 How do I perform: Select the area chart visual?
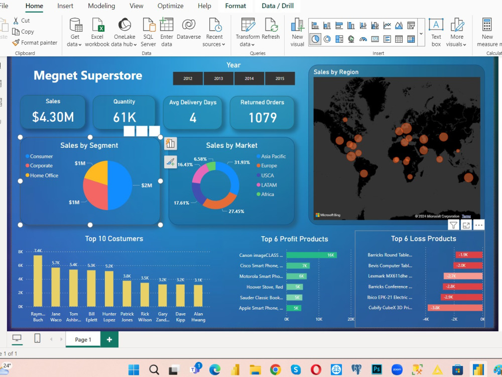click(x=399, y=25)
